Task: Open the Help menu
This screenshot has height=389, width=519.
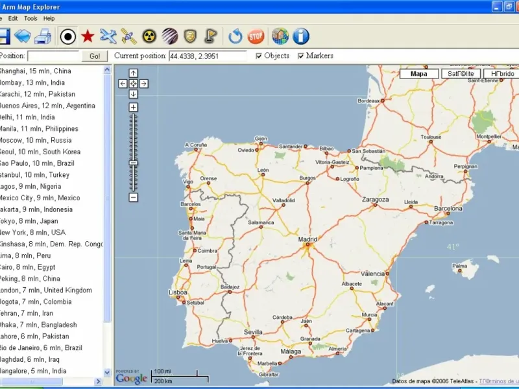Action: (x=49, y=19)
